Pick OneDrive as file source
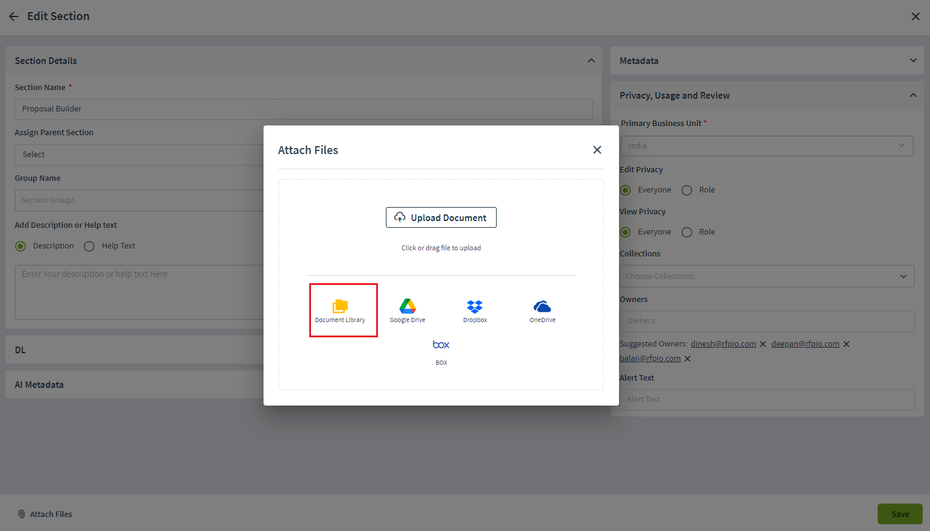 point(542,311)
